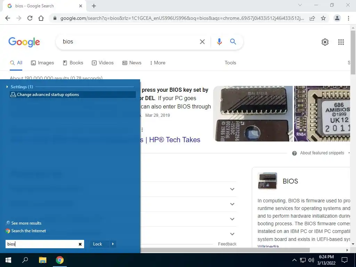Click the scroll right arrow at page bottom
Screen dimensions: 356x267
point(347,250)
